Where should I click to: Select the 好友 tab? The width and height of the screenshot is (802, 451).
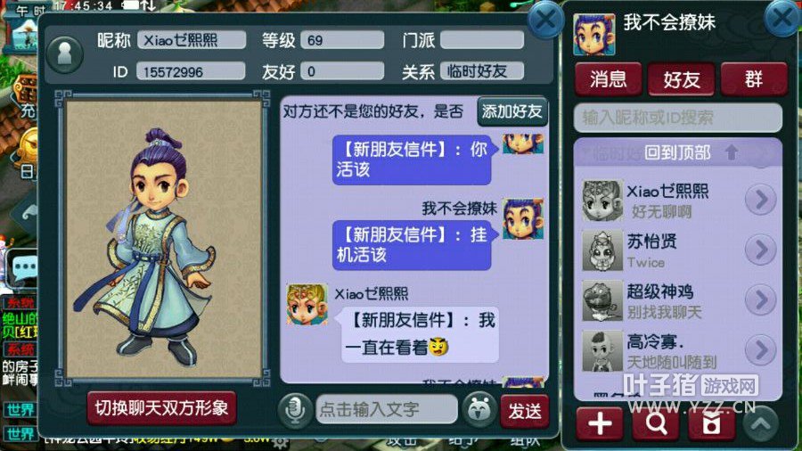coord(681,79)
